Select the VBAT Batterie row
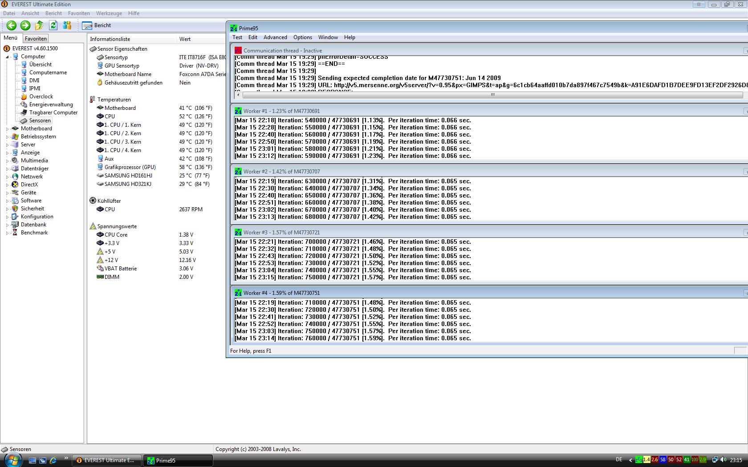Screen dimensions: 748x467 [x=157, y=269]
